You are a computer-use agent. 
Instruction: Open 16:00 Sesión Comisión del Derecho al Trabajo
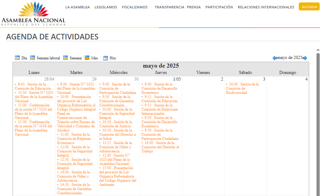160,147
